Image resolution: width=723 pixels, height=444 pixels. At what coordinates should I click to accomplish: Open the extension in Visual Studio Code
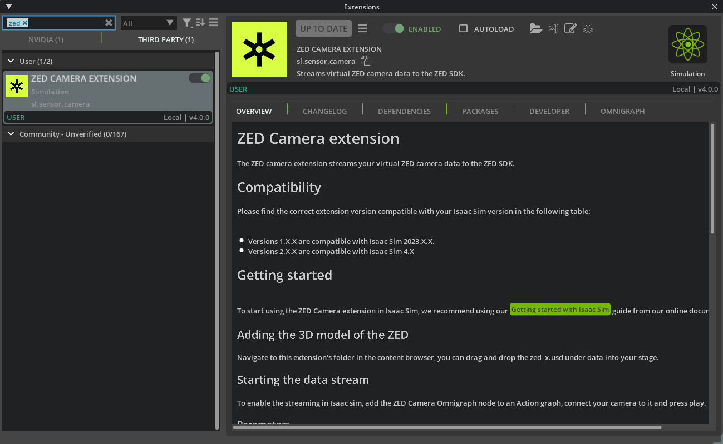click(x=553, y=28)
